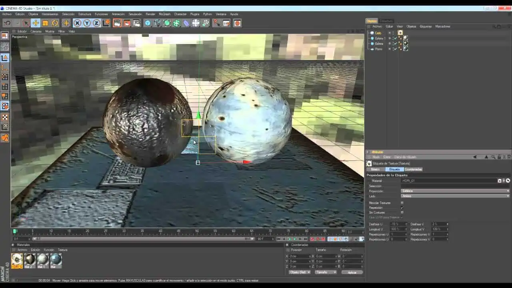Click the timeline playhead at frame 0
512x288 pixels.
click(15, 231)
